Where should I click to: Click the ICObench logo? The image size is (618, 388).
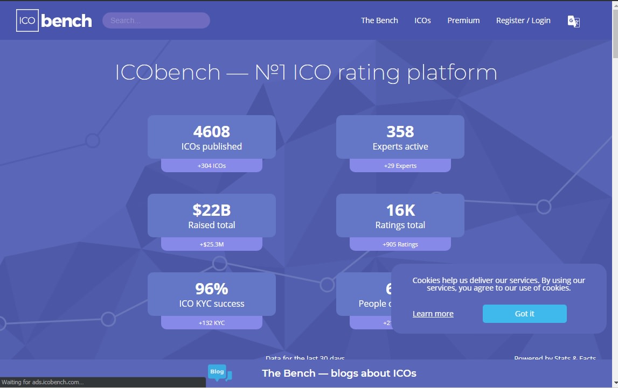coord(54,20)
